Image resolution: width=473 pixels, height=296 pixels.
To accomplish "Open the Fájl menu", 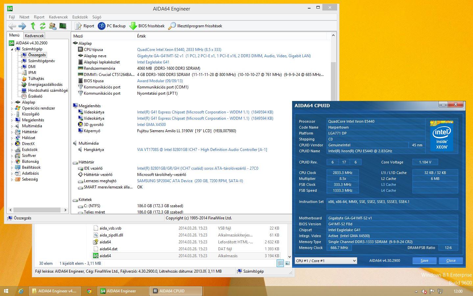I will [12, 17].
